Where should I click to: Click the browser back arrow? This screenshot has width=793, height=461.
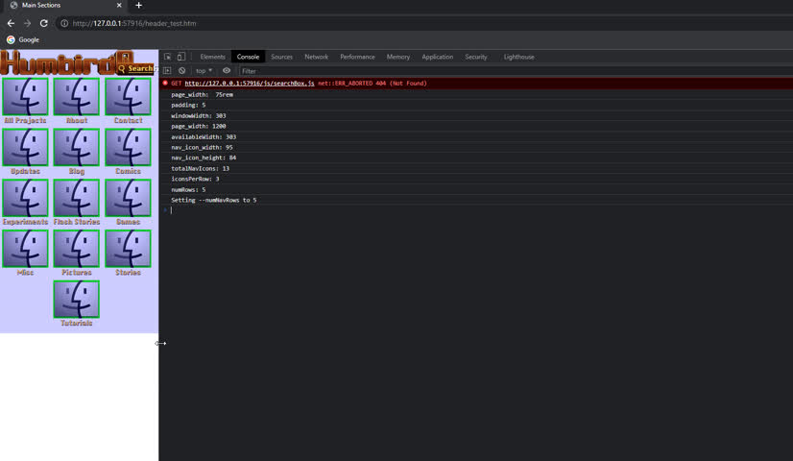pyautogui.click(x=11, y=23)
